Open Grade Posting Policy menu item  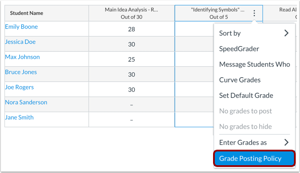(x=250, y=158)
